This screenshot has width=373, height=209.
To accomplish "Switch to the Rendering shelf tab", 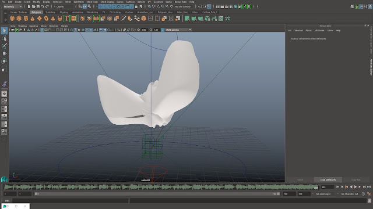I will pos(92,12).
